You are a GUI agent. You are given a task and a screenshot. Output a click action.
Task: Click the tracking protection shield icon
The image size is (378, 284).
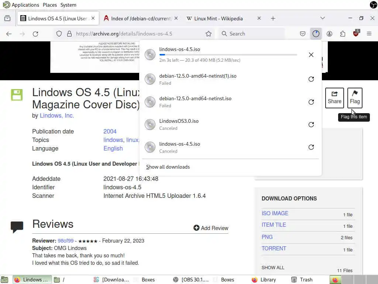[x=59, y=34]
